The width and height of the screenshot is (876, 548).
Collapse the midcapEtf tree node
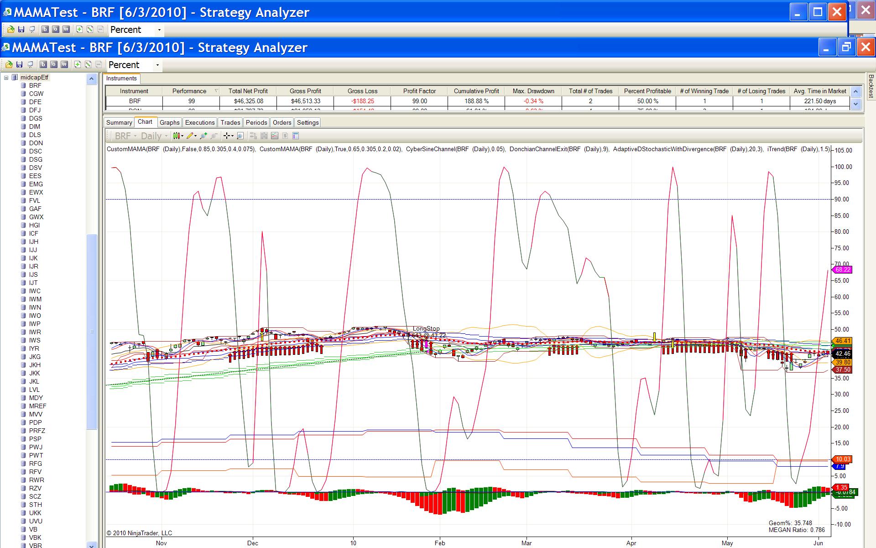click(x=6, y=78)
